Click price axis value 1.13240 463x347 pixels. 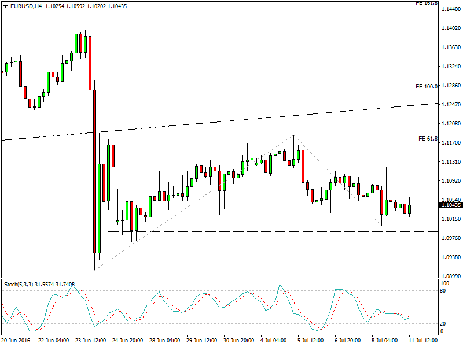(x=451, y=67)
